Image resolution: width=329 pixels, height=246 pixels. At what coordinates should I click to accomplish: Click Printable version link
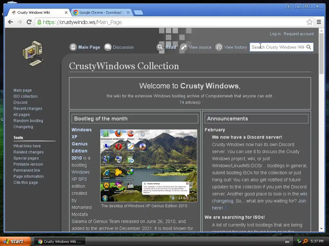click(28, 164)
